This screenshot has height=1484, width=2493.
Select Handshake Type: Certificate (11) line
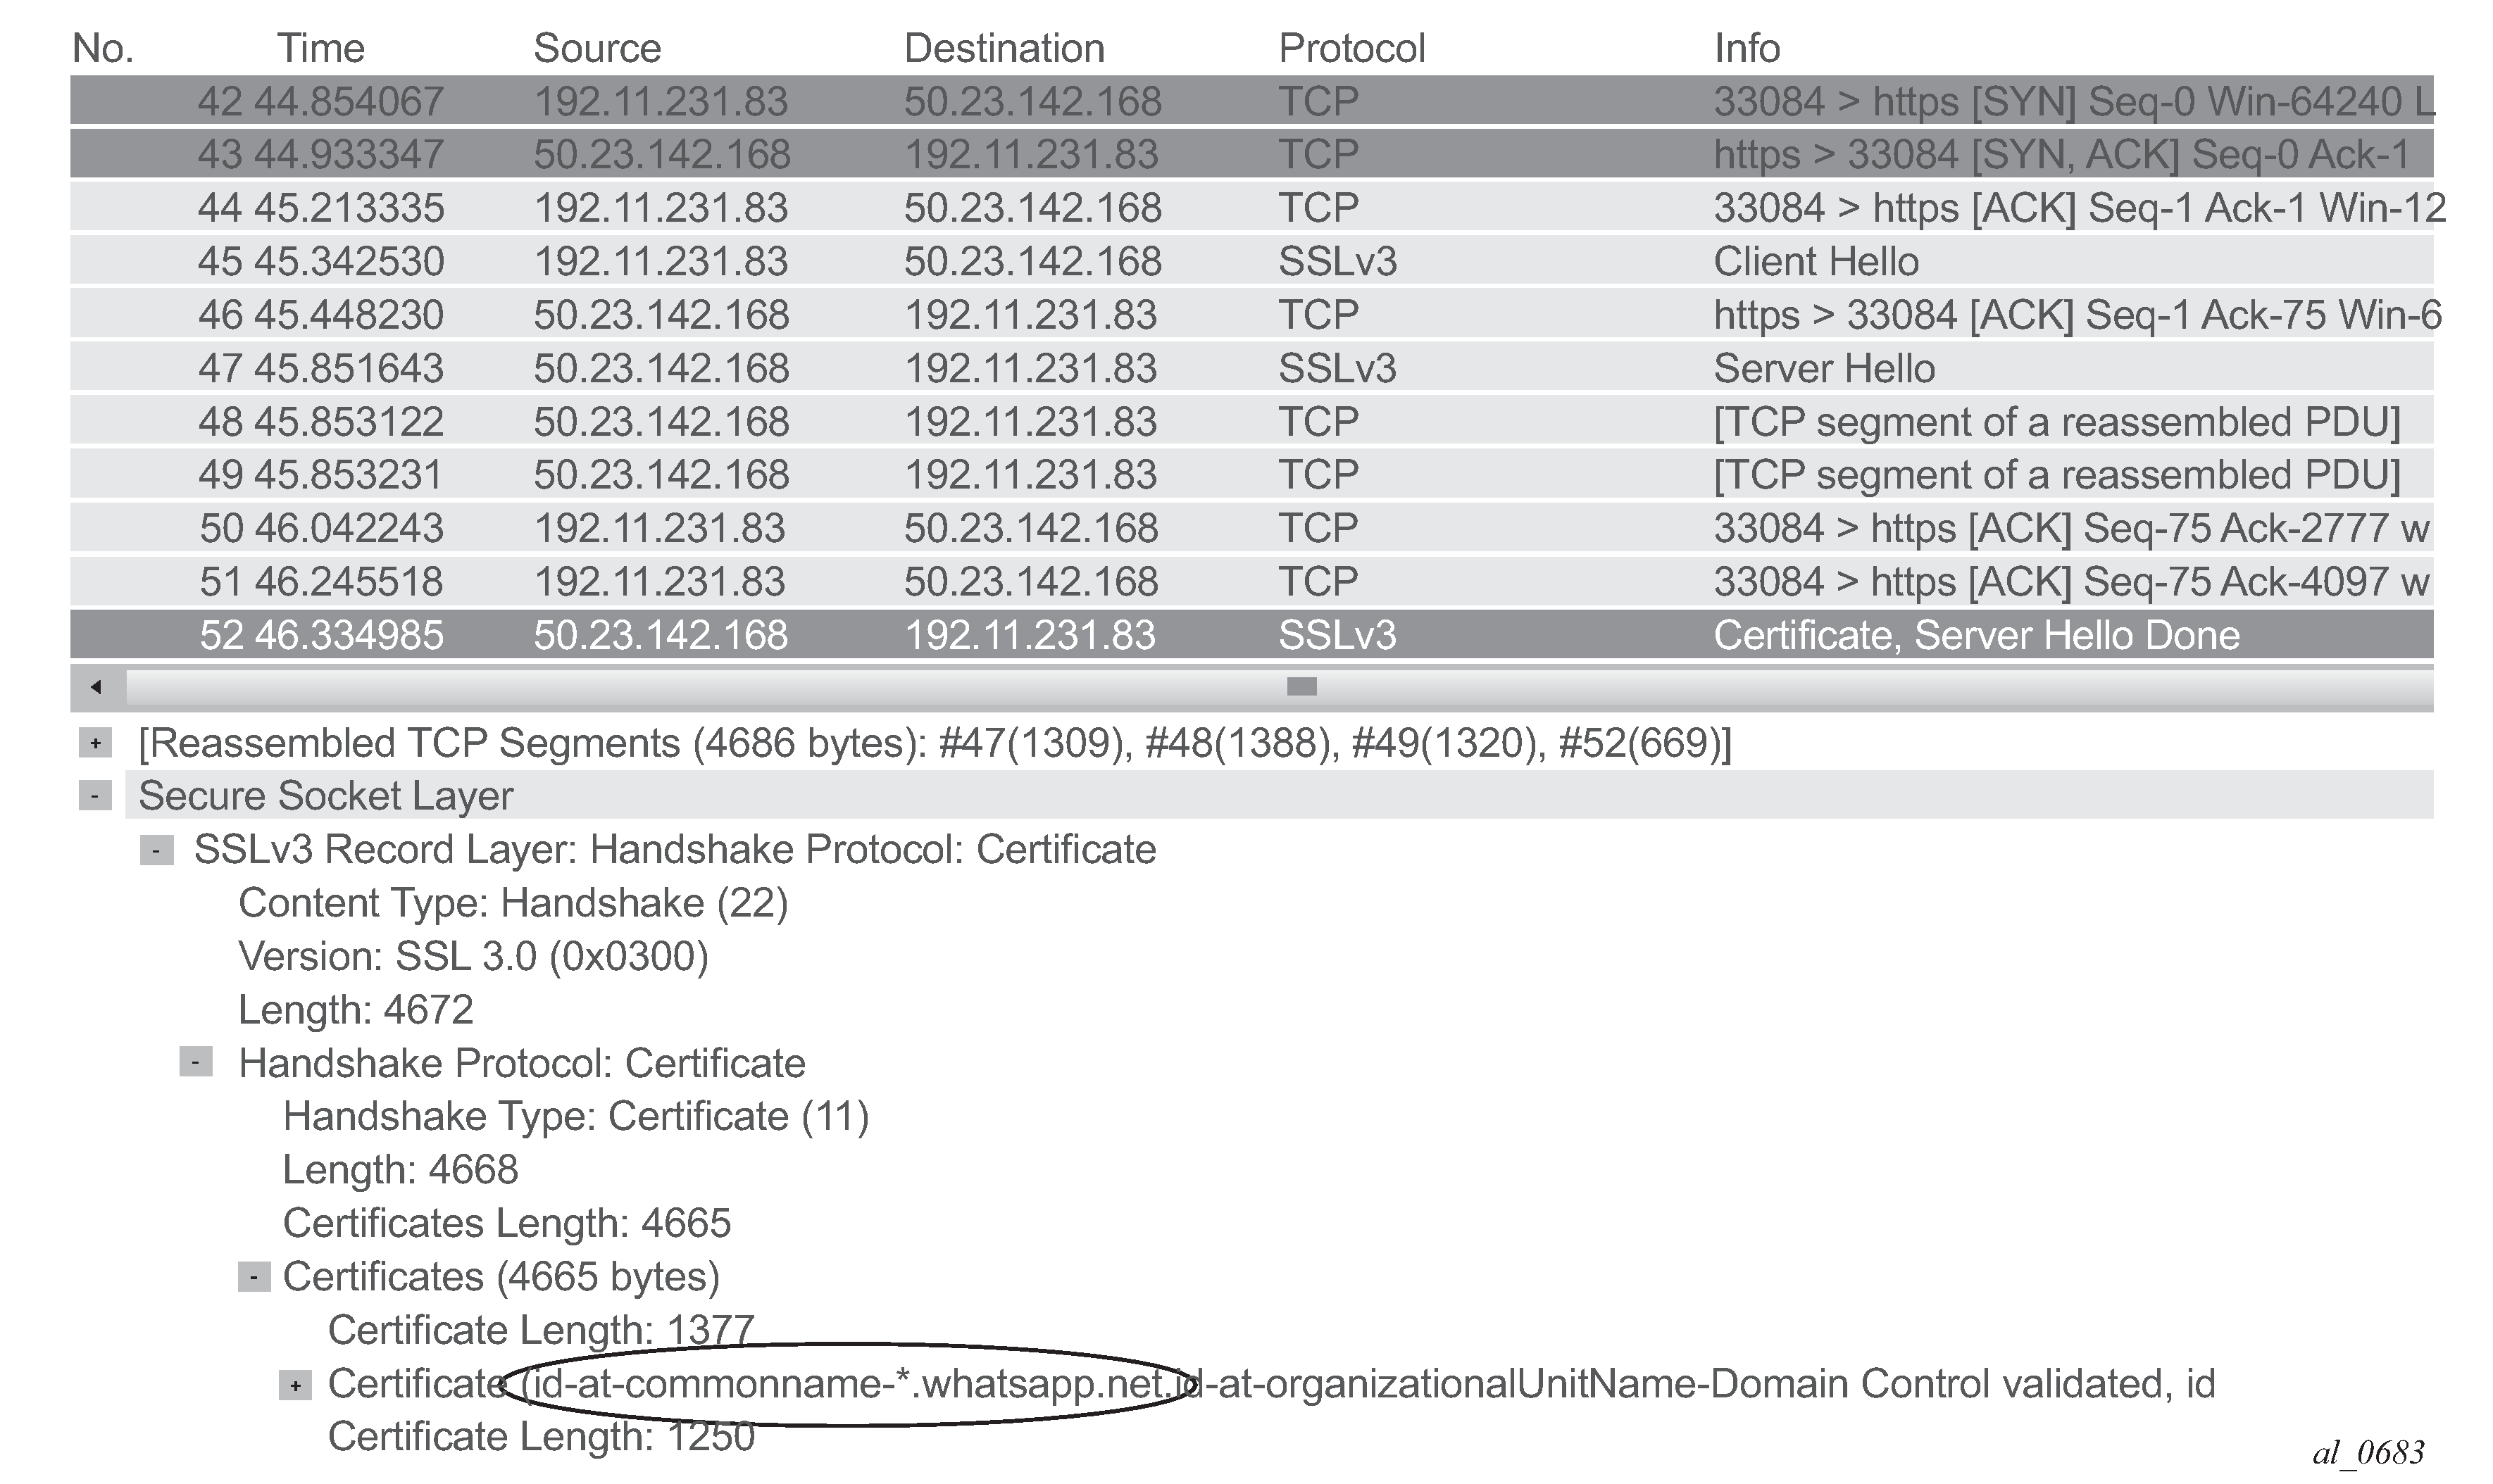[576, 1117]
